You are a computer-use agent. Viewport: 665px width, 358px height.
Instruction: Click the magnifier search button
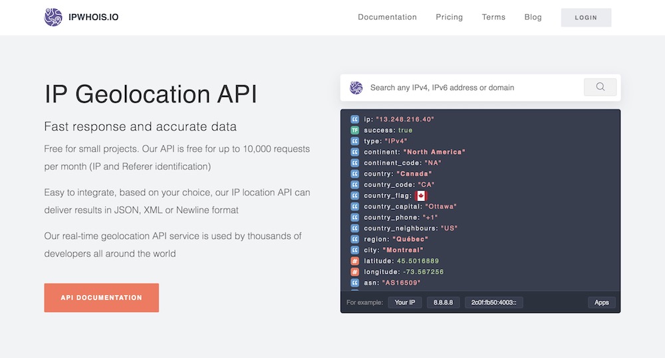coord(600,87)
